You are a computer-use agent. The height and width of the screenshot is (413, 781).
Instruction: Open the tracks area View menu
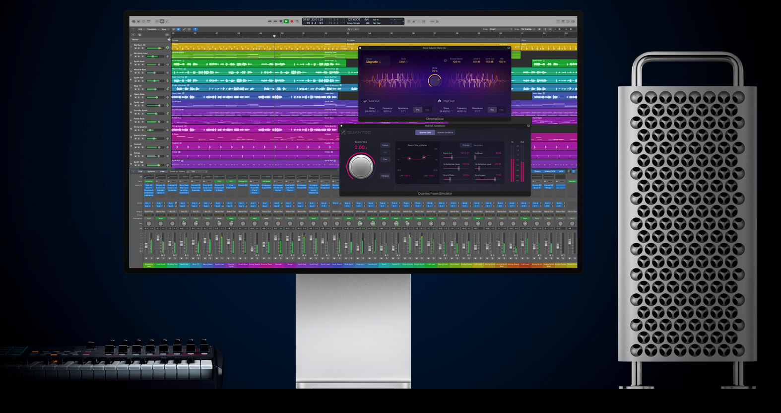[x=164, y=29]
